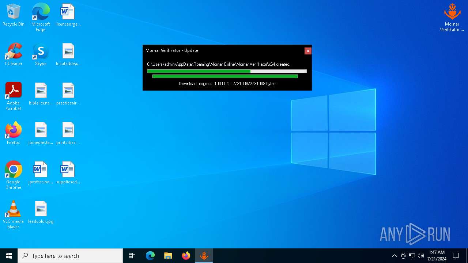This screenshot has width=468, height=263.
Task: Open Edge from the taskbar
Action: (x=150, y=256)
